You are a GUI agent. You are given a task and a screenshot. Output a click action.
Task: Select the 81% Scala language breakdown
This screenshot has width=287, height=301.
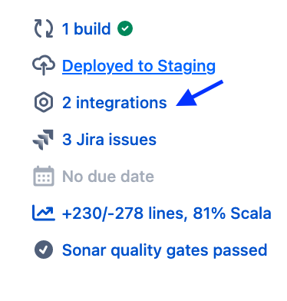tap(232, 213)
